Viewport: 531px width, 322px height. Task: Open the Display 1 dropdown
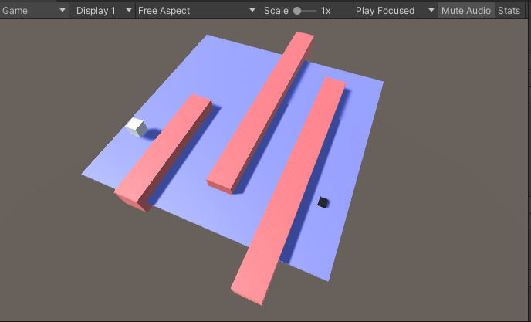103,11
